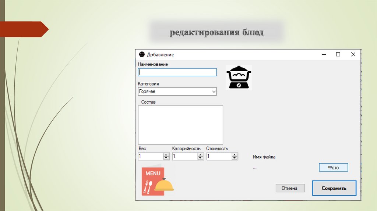Increase Калорийность with the up arrow
The image size is (377, 211).
point(201,155)
